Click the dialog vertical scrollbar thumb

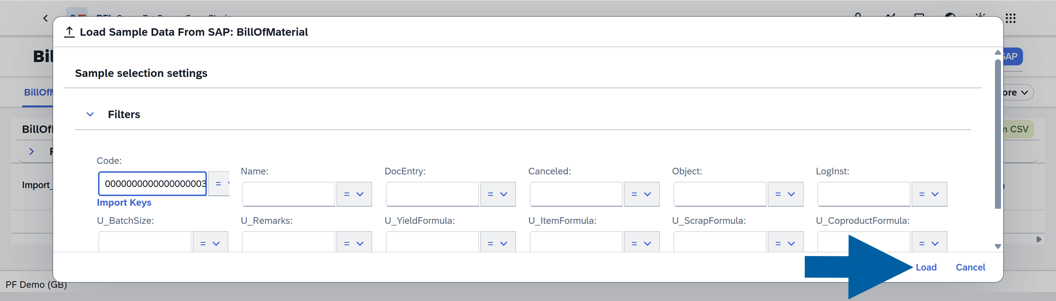tap(998, 134)
